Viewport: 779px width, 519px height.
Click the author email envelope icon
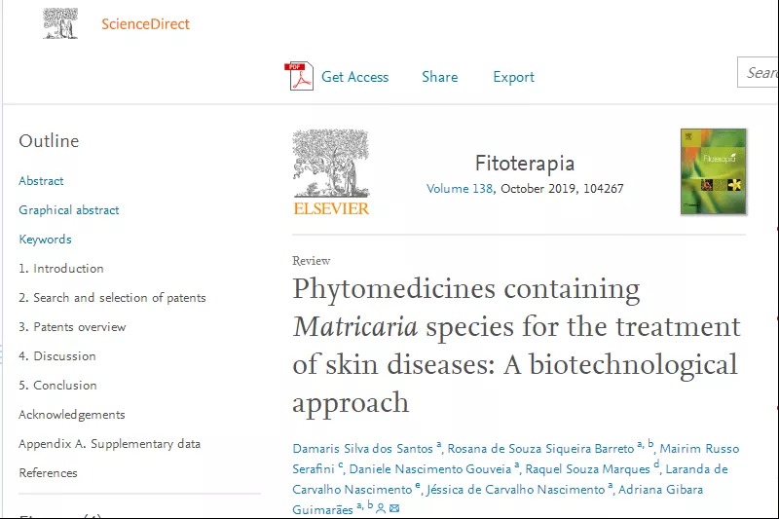pyautogui.click(x=394, y=509)
